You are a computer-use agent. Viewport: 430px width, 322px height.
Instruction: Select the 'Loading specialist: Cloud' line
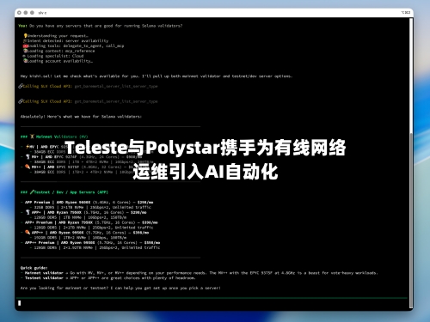pyautogui.click(x=53, y=56)
